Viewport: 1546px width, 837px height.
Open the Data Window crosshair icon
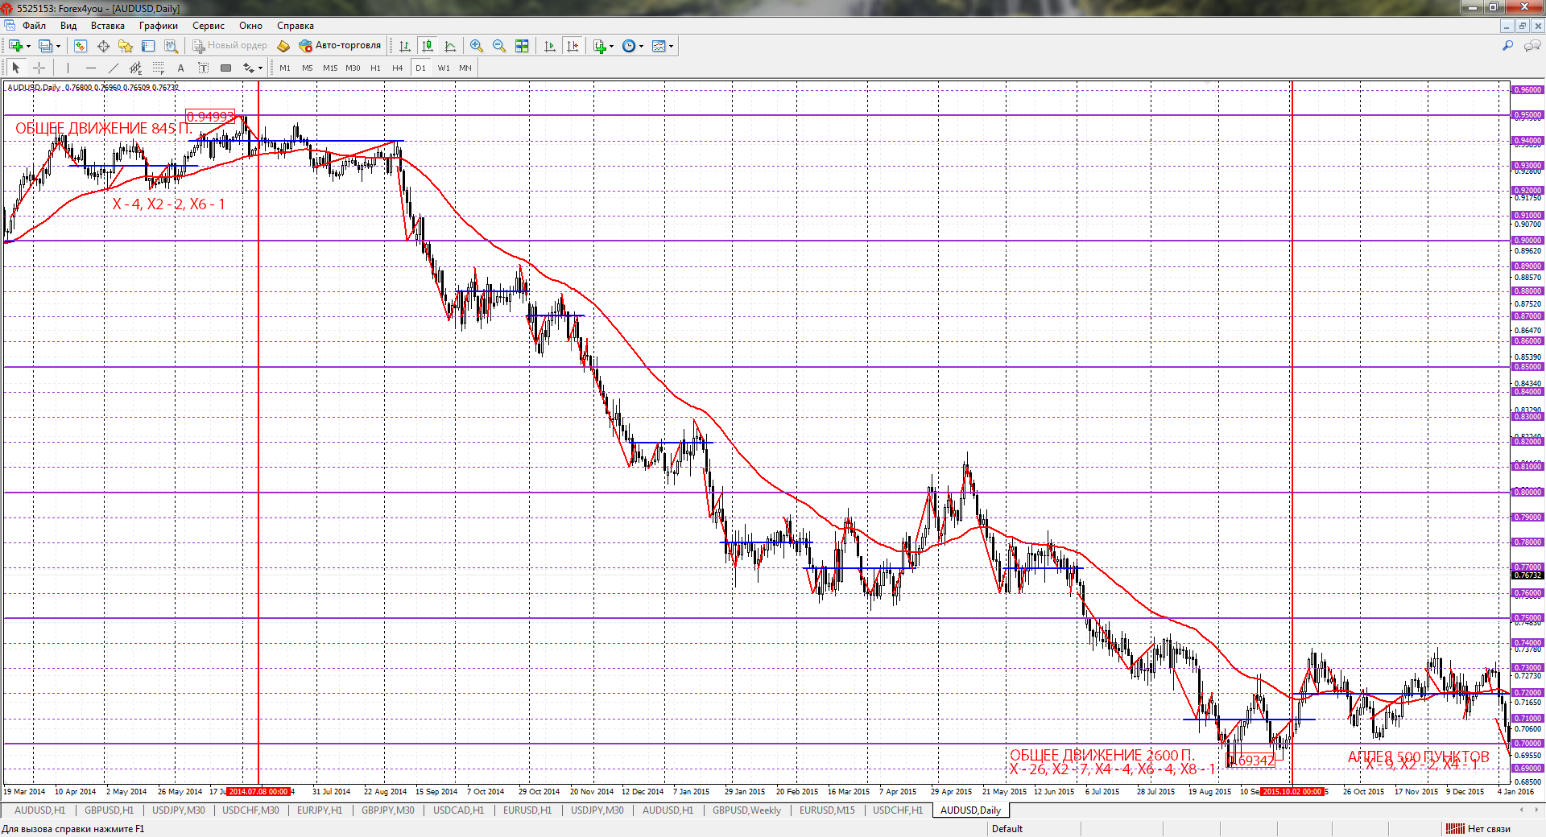coord(103,46)
